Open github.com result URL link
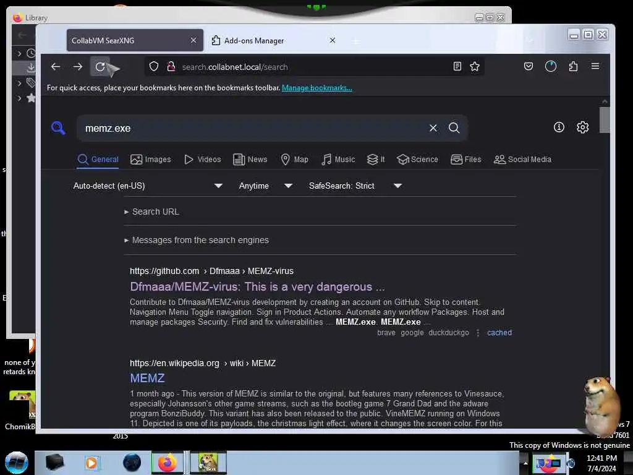Image resolution: width=633 pixels, height=475 pixels. point(211,271)
